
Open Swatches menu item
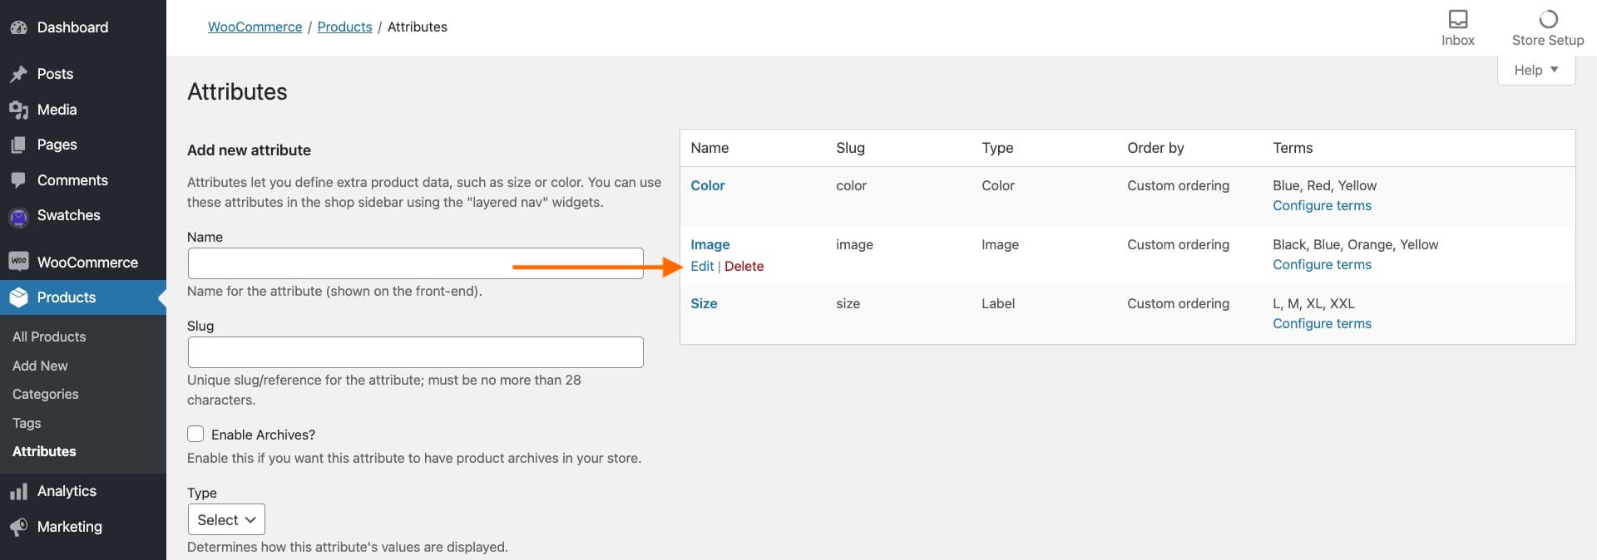[68, 215]
